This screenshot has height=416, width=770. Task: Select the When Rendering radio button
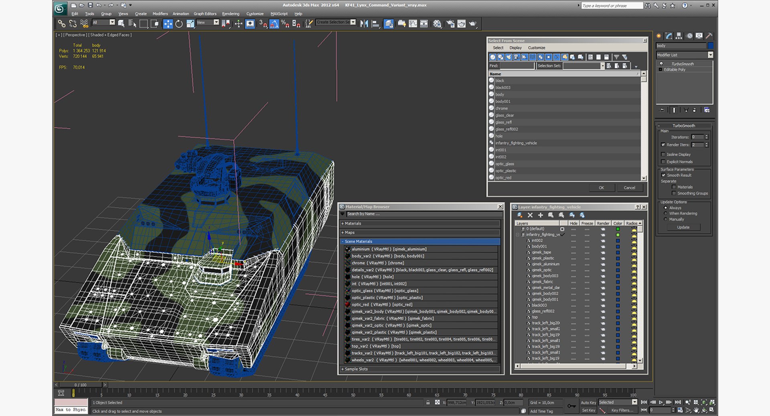666,214
